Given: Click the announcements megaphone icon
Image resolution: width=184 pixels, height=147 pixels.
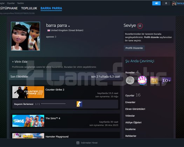Looking at the screenshot, I should 156,3.
